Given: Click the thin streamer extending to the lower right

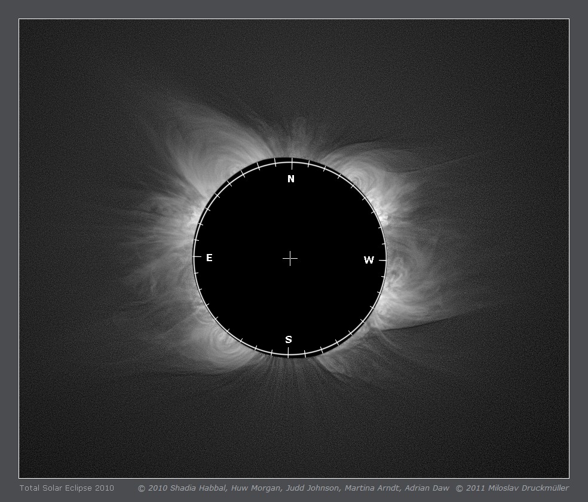Looking at the screenshot, I should [x=430, y=322].
